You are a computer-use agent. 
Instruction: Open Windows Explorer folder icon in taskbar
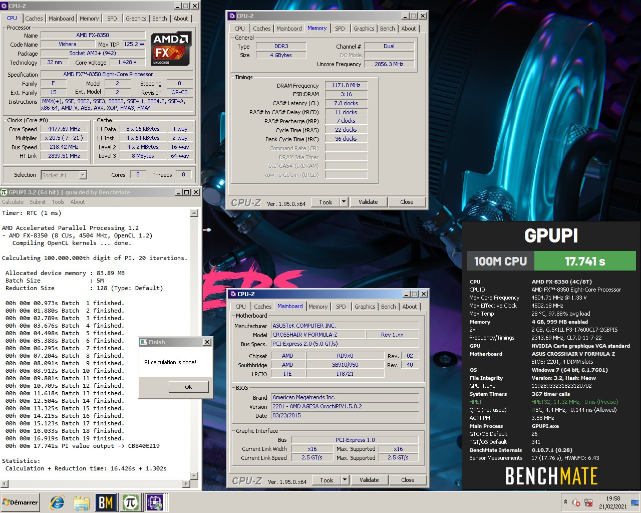coord(81,502)
